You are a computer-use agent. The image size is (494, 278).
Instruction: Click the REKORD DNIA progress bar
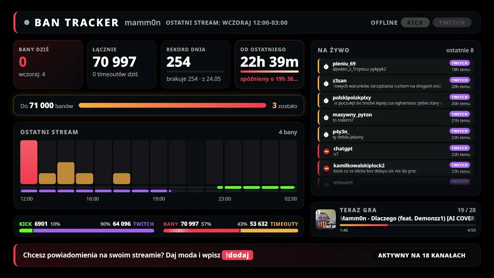[x=196, y=71]
